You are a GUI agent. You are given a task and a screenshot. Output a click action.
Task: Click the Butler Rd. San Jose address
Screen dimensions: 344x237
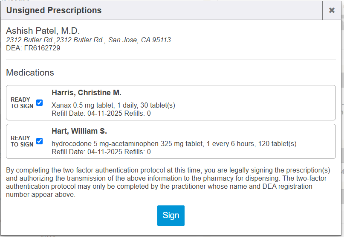coord(88,40)
